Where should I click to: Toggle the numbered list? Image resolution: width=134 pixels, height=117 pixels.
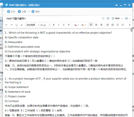coord(123,25)
